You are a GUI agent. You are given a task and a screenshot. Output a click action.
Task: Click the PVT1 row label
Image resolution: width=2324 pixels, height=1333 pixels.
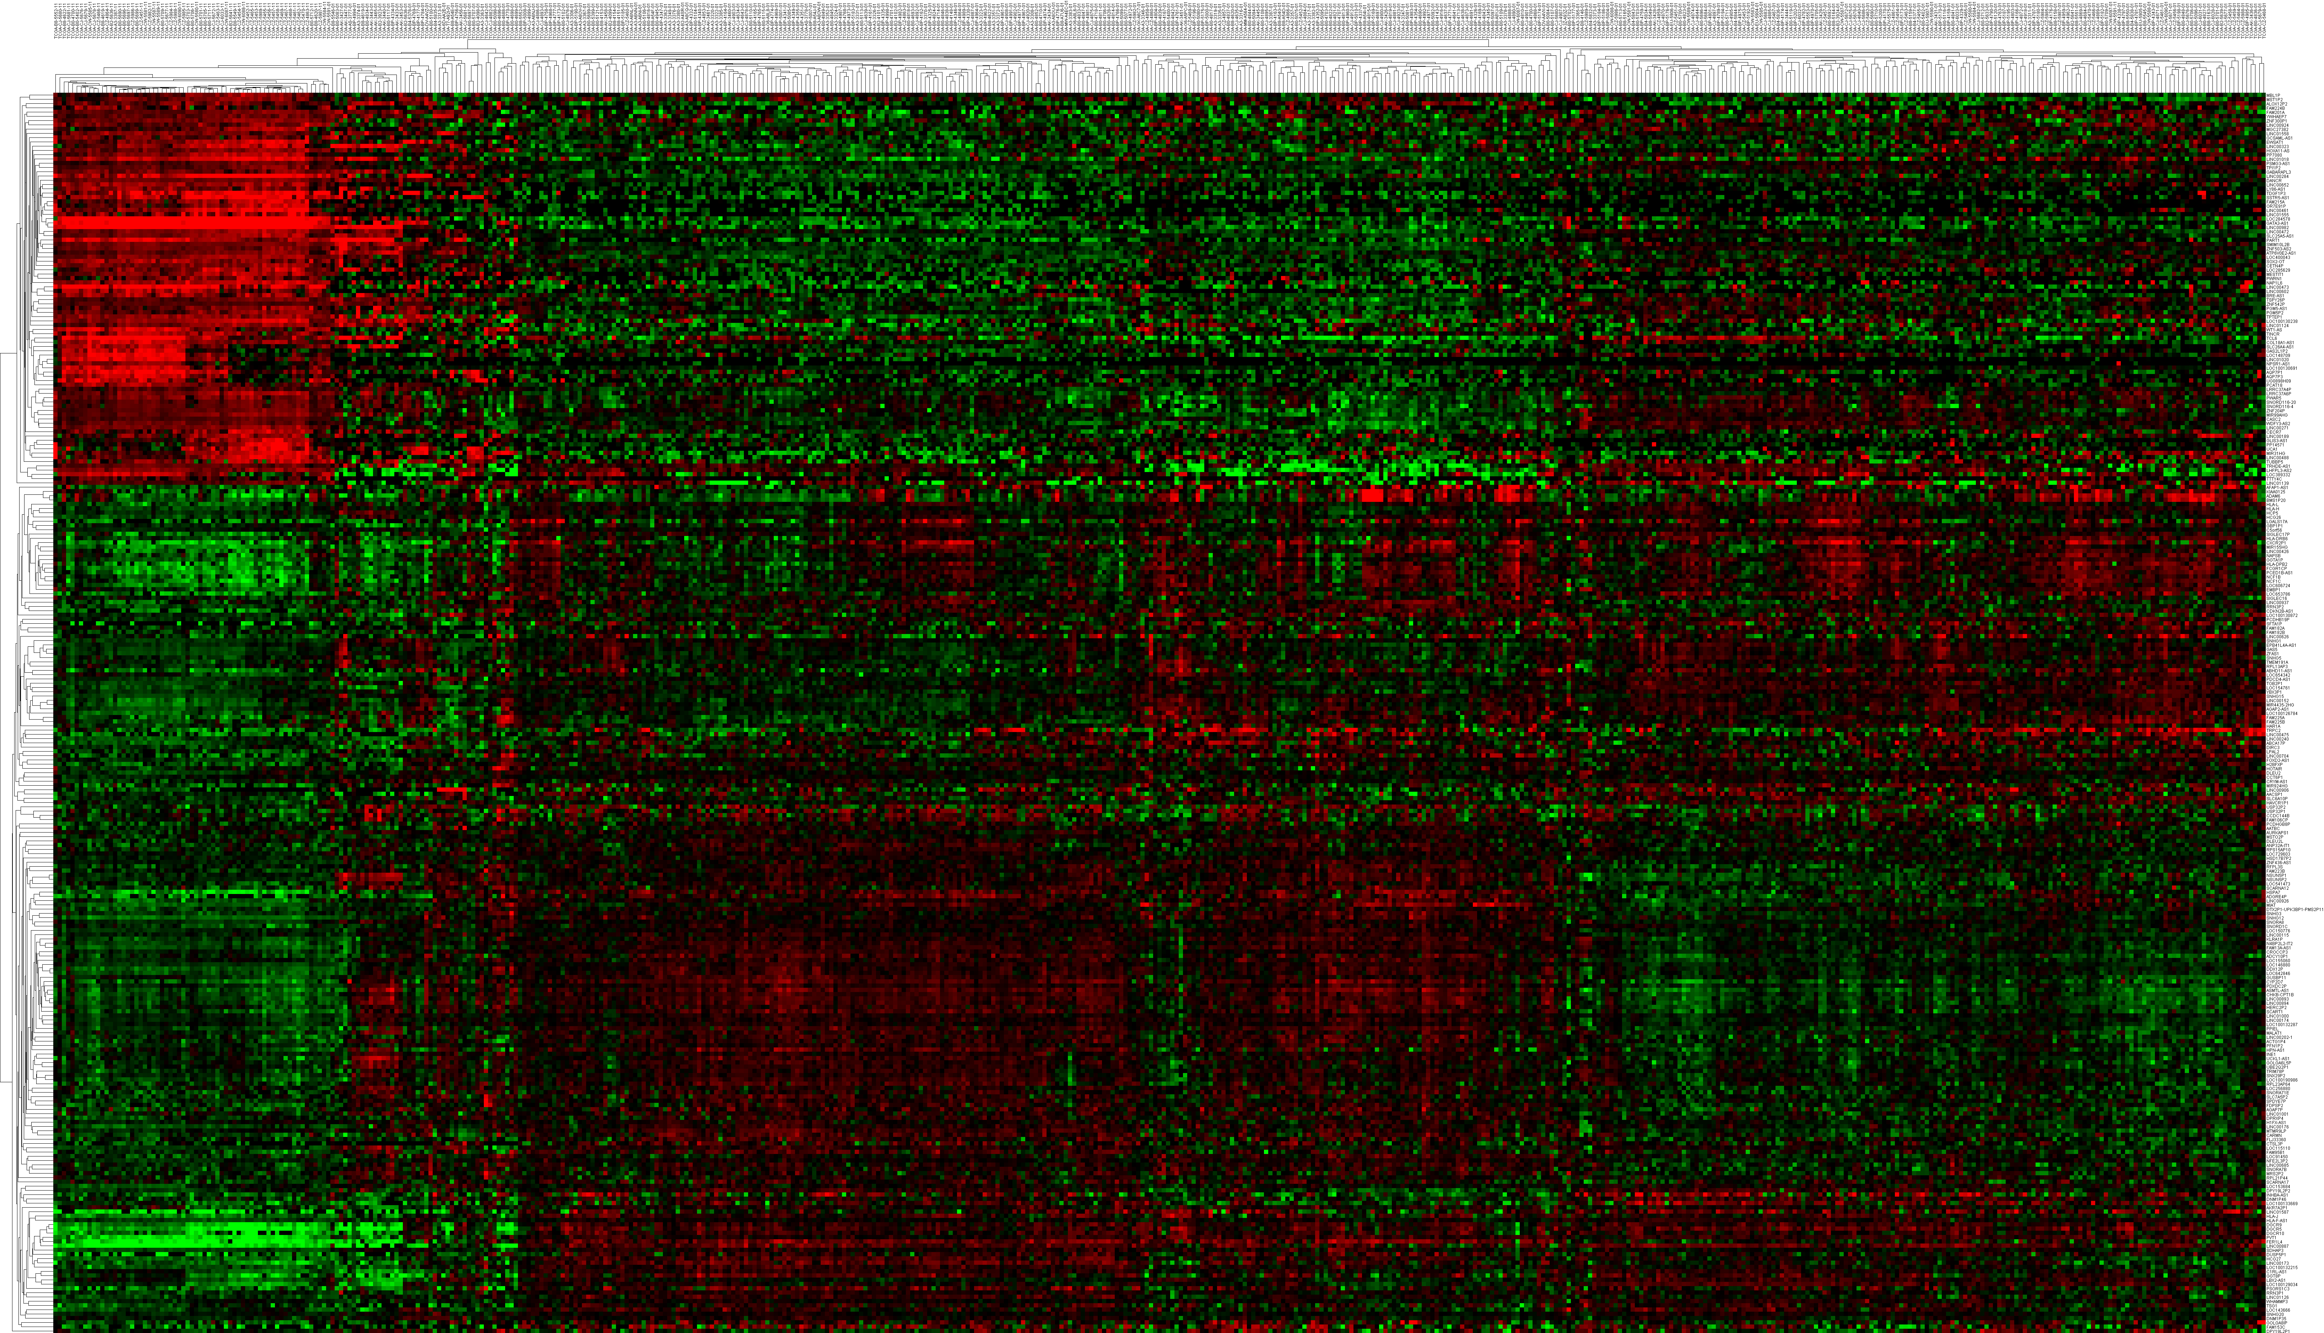2272,1238
